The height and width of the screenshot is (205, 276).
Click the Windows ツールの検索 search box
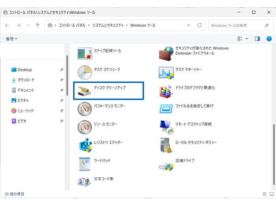coord(241,25)
